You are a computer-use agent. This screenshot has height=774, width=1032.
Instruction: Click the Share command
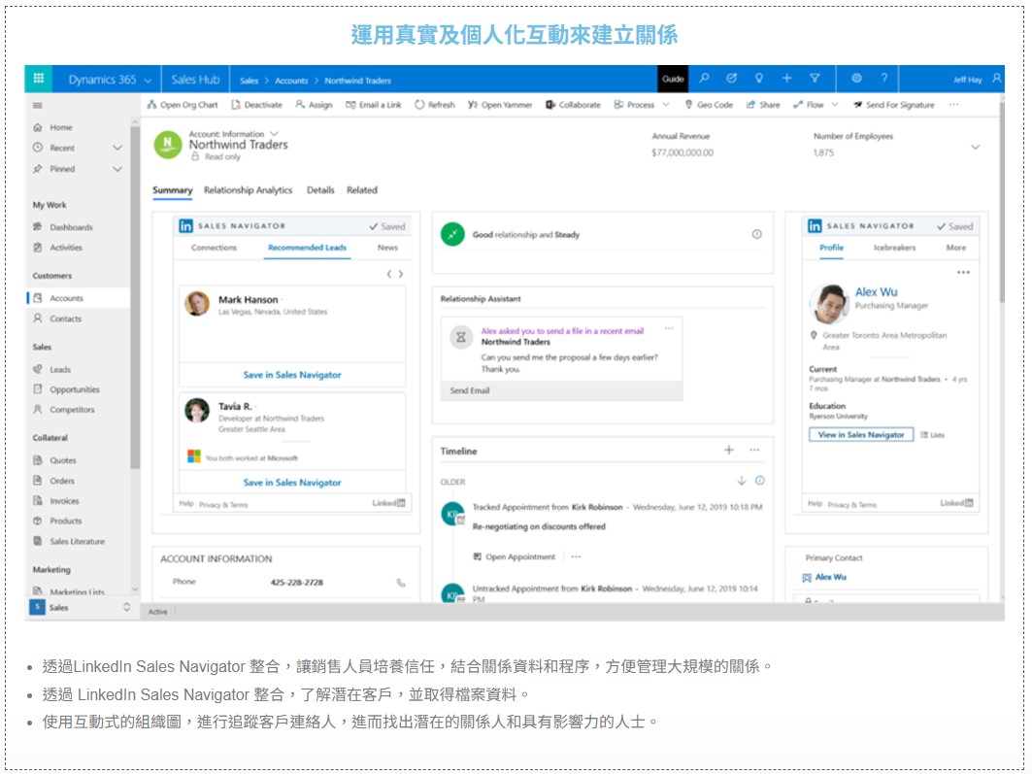pyautogui.click(x=763, y=105)
